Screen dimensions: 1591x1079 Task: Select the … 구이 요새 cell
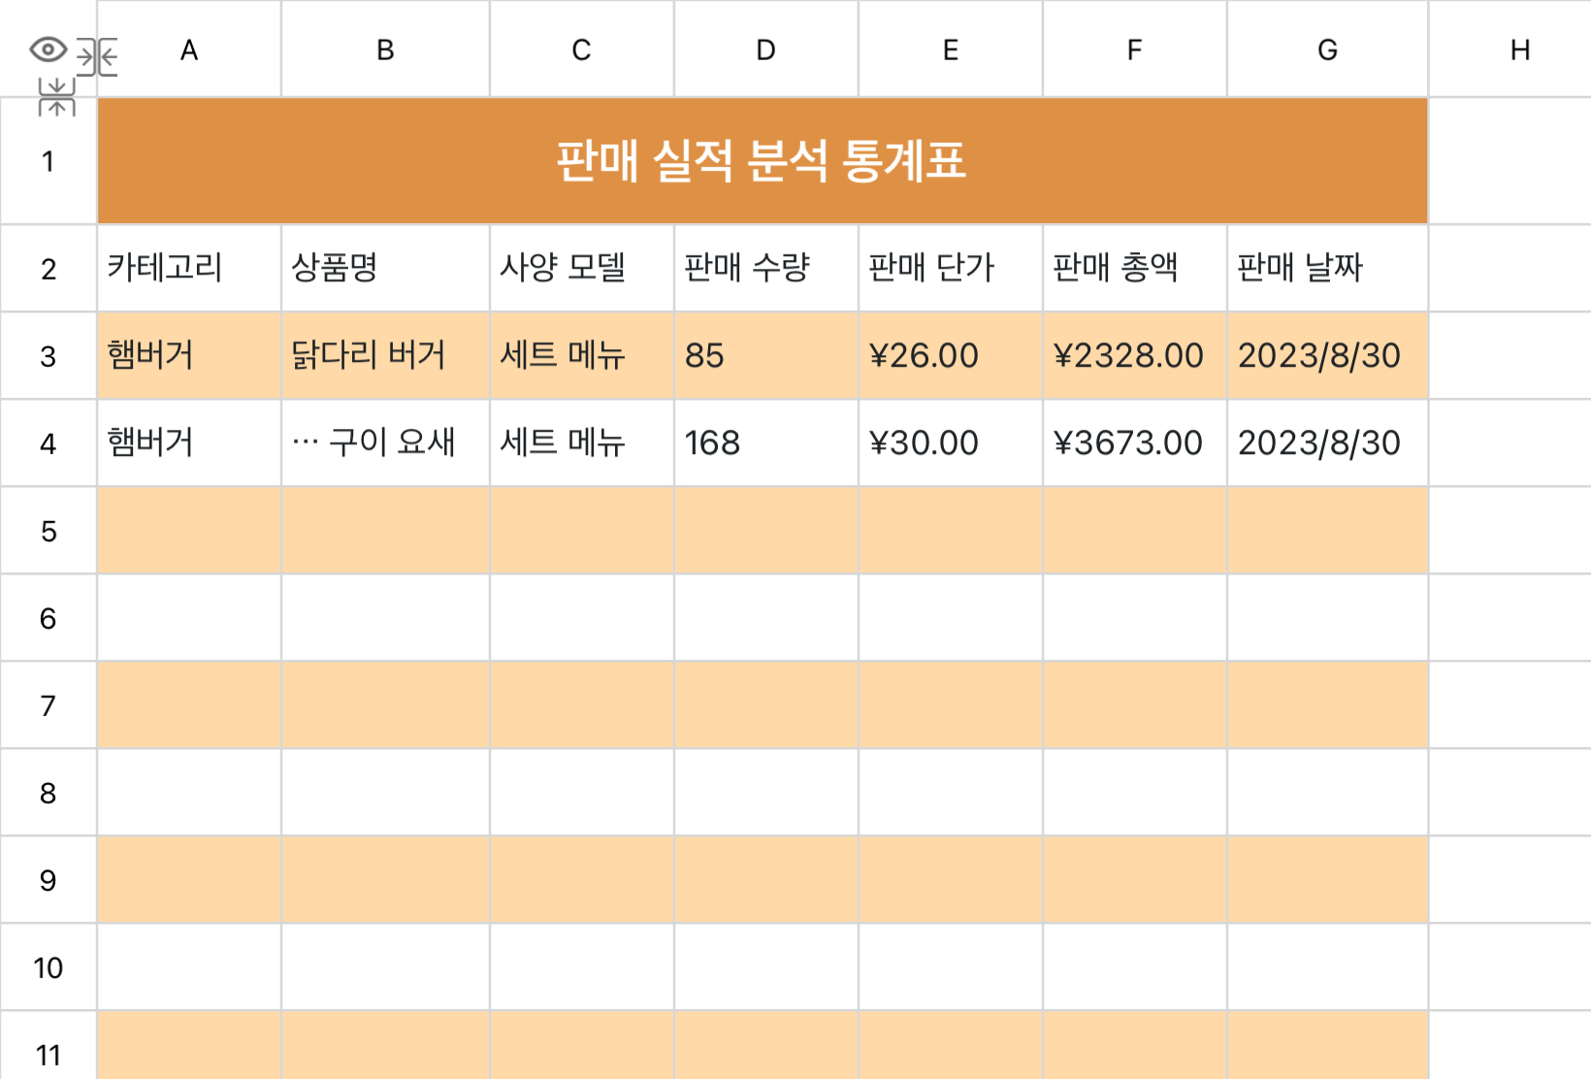tap(385, 443)
